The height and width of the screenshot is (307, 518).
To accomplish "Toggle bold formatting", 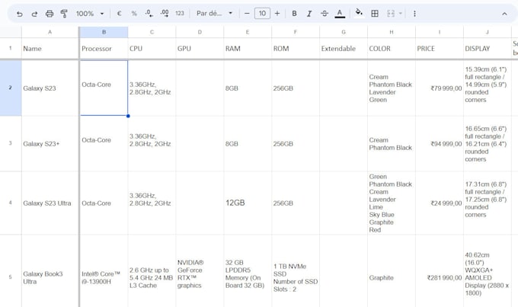I will pos(294,14).
